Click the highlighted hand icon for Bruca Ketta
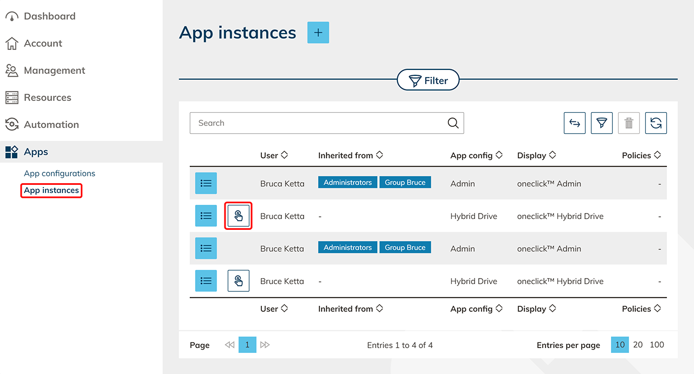Viewport: 694px width, 374px height. coord(239,216)
